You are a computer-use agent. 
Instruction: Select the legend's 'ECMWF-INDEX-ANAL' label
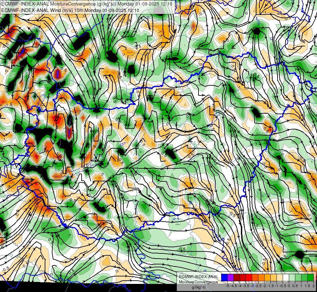tap(199, 277)
